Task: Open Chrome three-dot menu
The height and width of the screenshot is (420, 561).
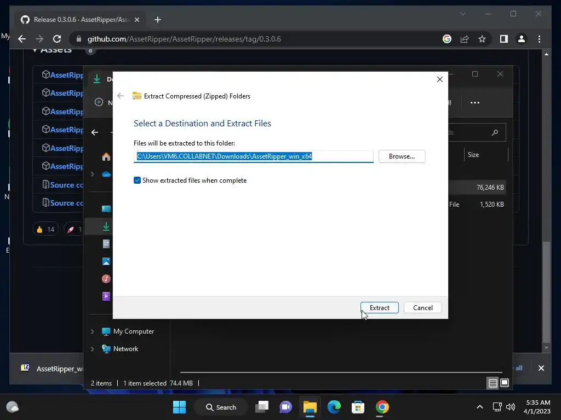Action: click(x=539, y=39)
